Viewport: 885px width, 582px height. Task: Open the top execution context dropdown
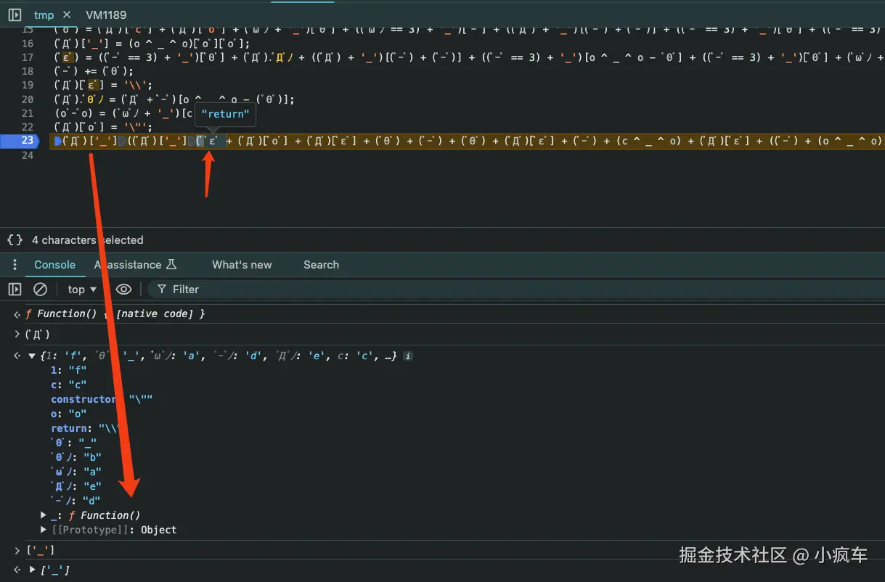point(82,290)
